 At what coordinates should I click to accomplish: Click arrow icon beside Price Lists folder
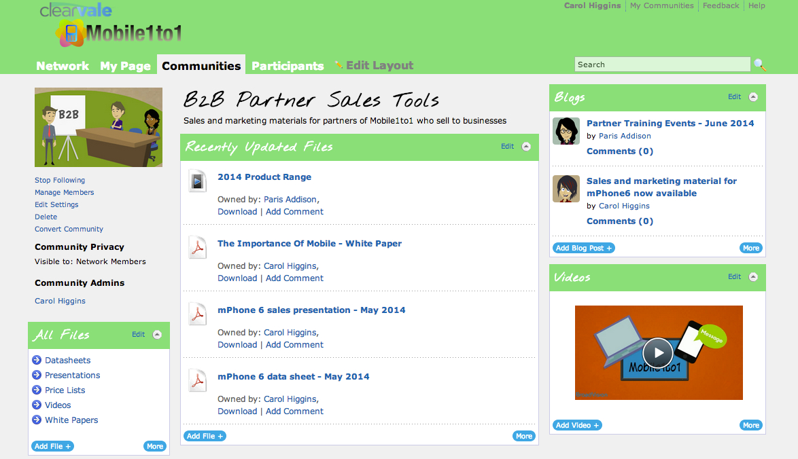pos(37,390)
